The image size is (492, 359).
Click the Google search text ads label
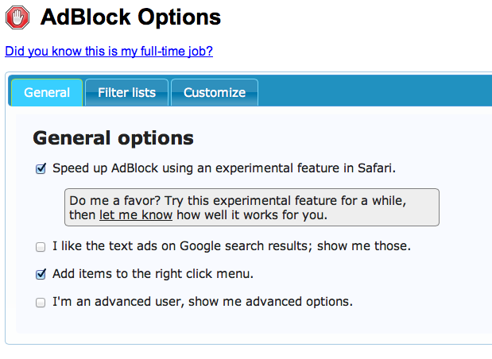(x=231, y=246)
